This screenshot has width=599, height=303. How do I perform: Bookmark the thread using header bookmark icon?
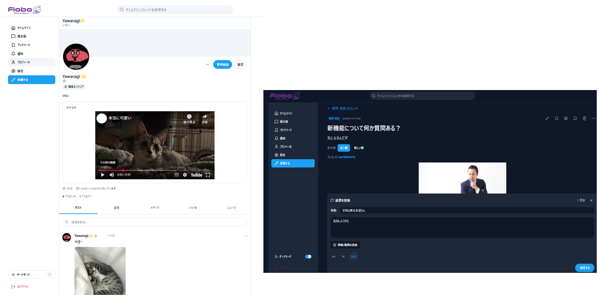[x=575, y=118]
